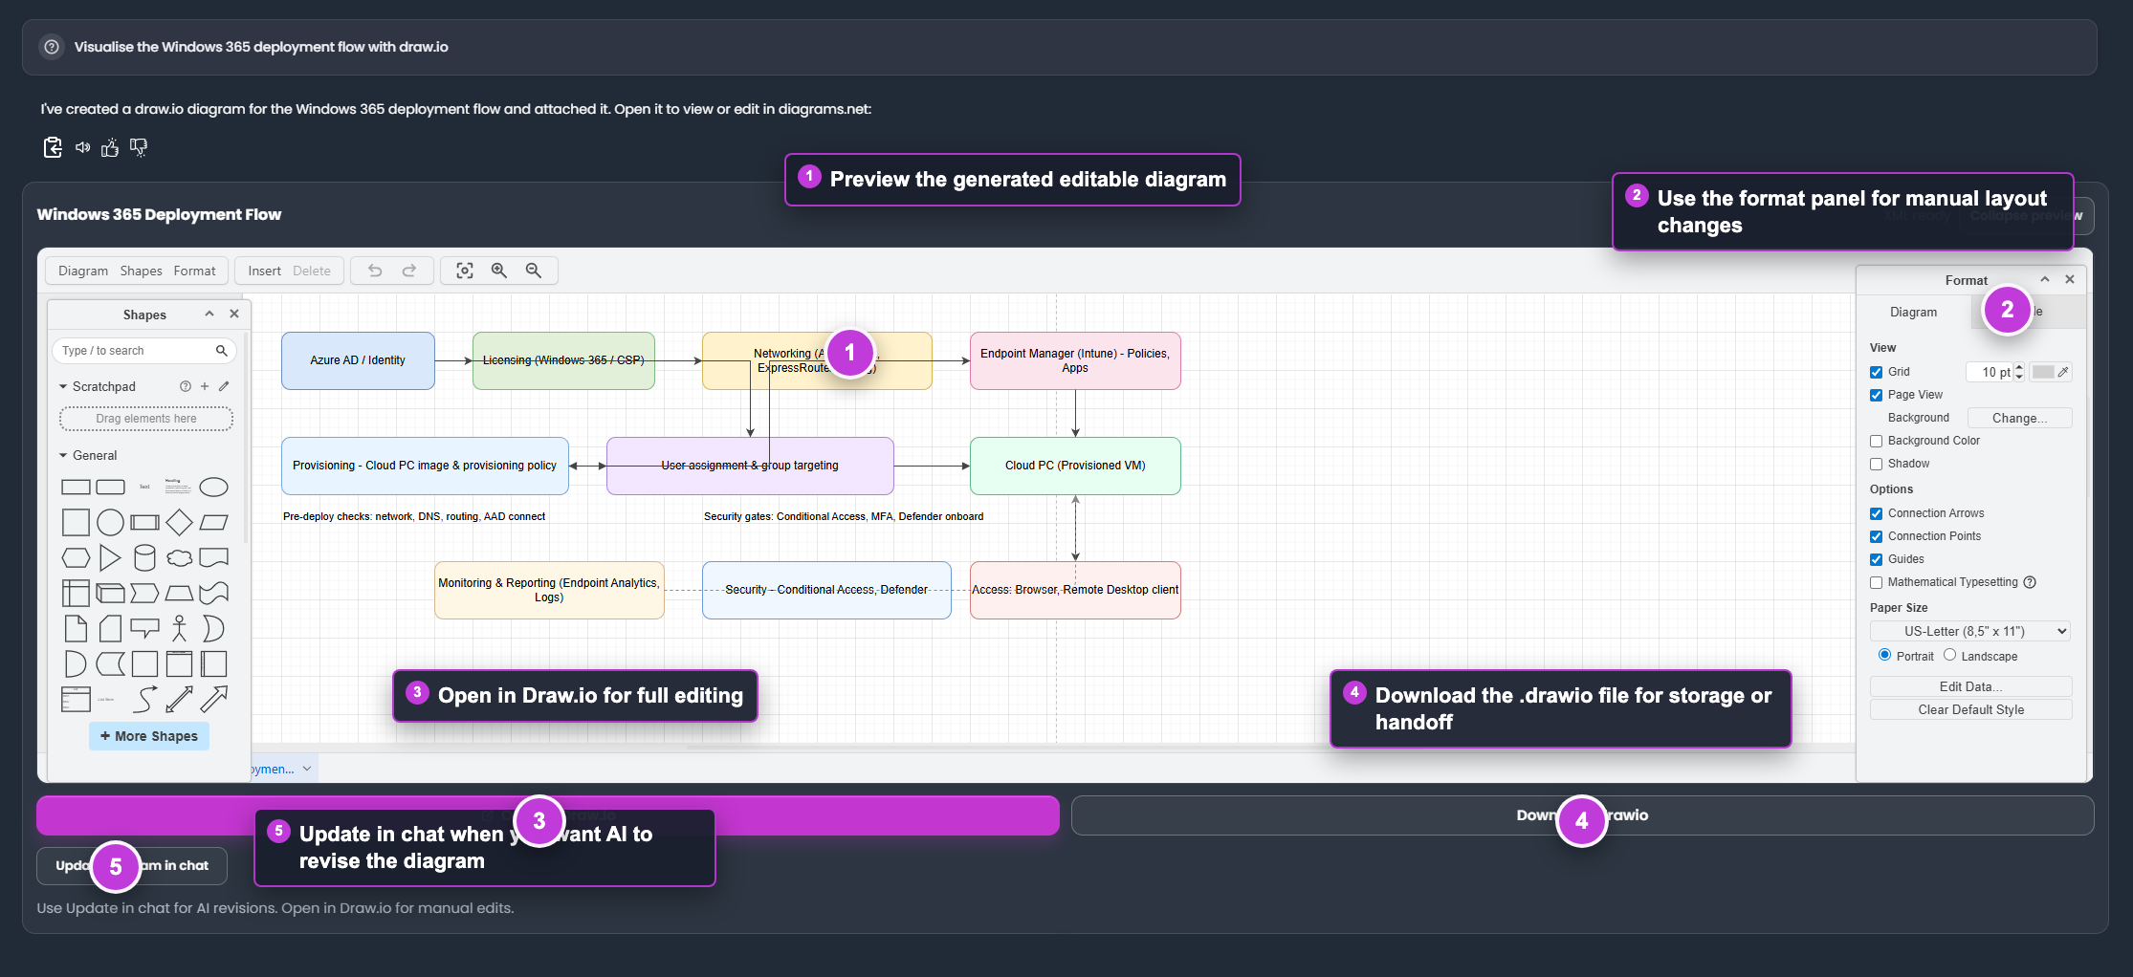Open the Format menu in the toolbar
The image size is (2133, 977).
click(194, 271)
